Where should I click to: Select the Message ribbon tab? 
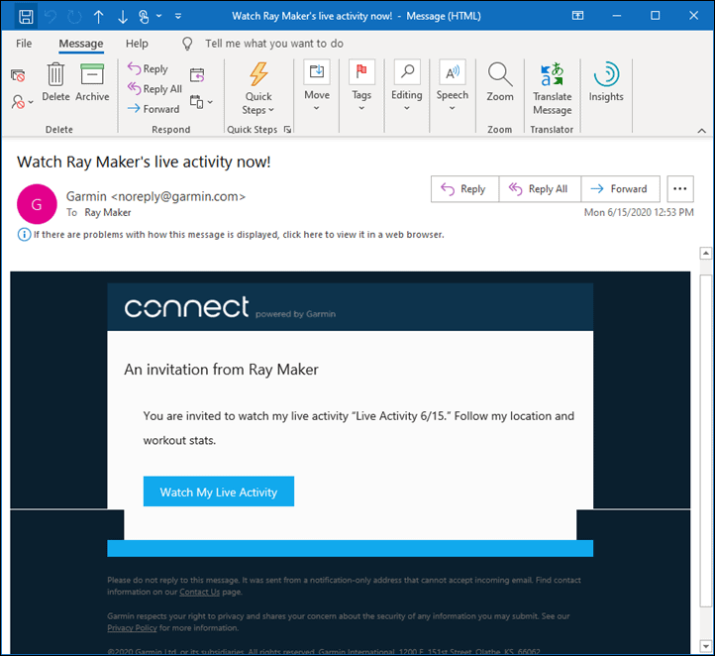pos(81,44)
